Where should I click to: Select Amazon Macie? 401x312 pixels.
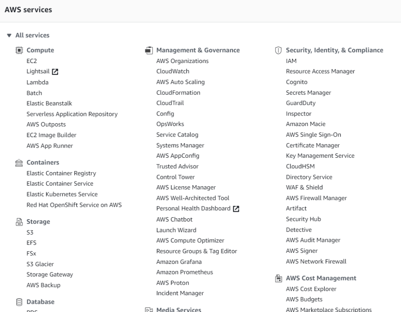click(x=305, y=124)
